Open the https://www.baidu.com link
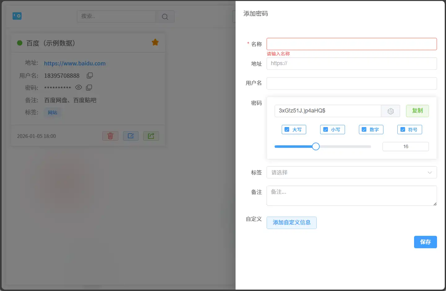The image size is (446, 291). [74, 63]
